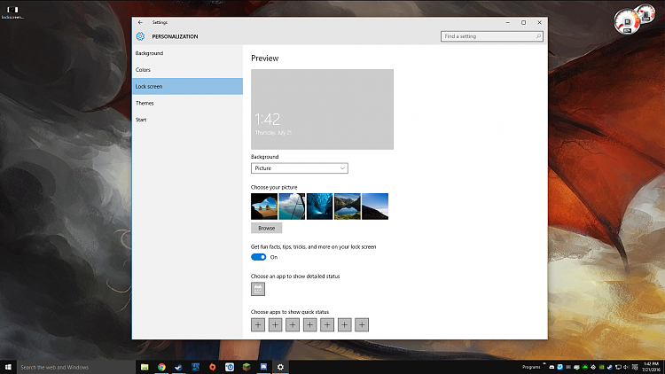The height and width of the screenshot is (374, 665).
Task: Click the Personalization gear icon
Action: pyautogui.click(x=140, y=36)
